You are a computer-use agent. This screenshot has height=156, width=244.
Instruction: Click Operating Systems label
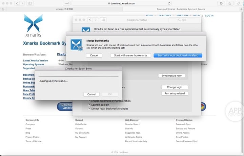point(34,65)
